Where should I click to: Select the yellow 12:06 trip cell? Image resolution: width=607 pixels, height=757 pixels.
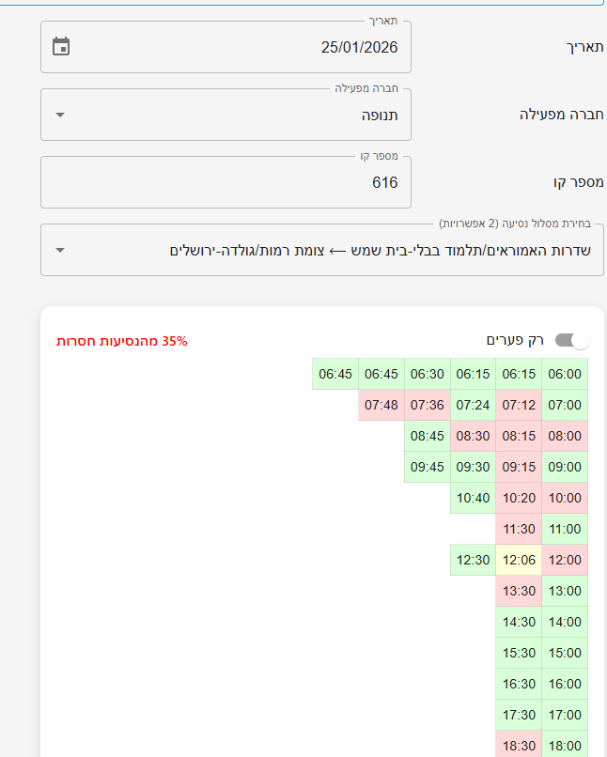click(x=519, y=560)
